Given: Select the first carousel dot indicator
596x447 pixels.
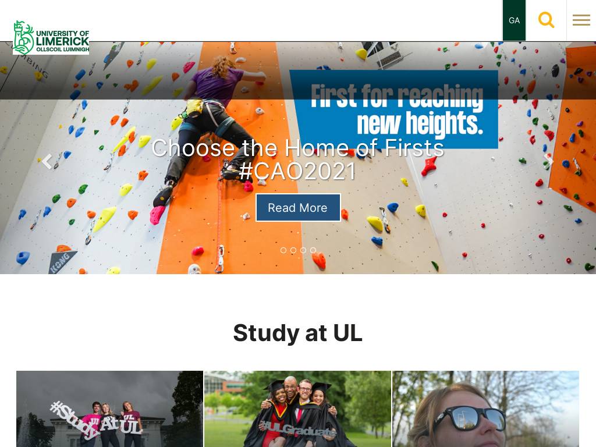Looking at the screenshot, I should [283, 250].
